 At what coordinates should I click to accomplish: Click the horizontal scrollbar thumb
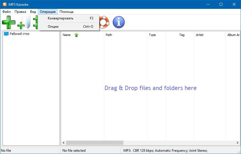pos(95,143)
